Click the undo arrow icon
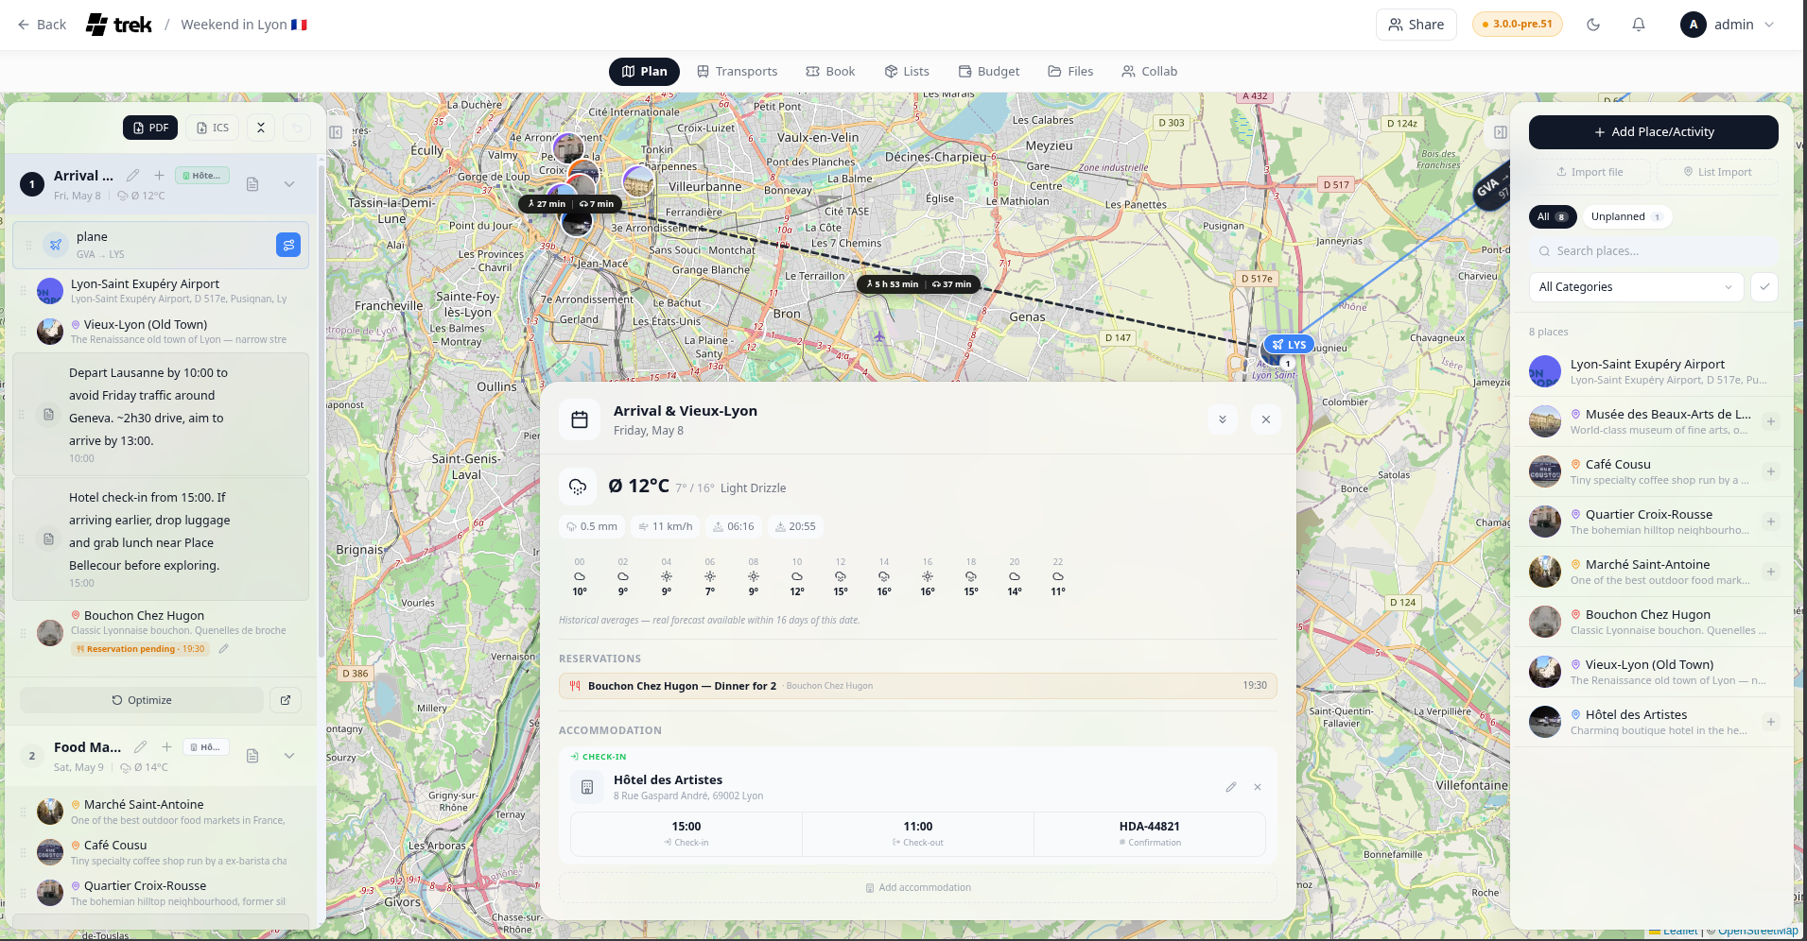The height and width of the screenshot is (941, 1807). pos(297,128)
